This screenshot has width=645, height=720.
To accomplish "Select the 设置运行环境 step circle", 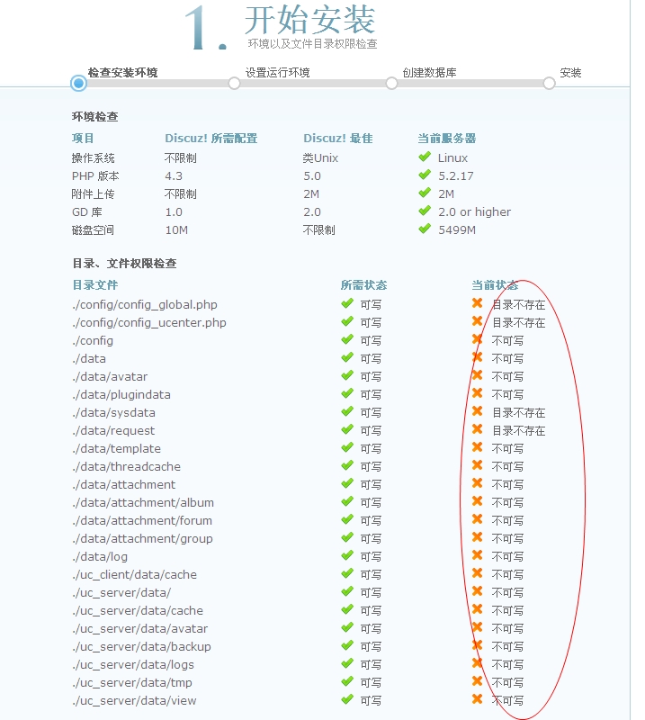I will coord(234,84).
